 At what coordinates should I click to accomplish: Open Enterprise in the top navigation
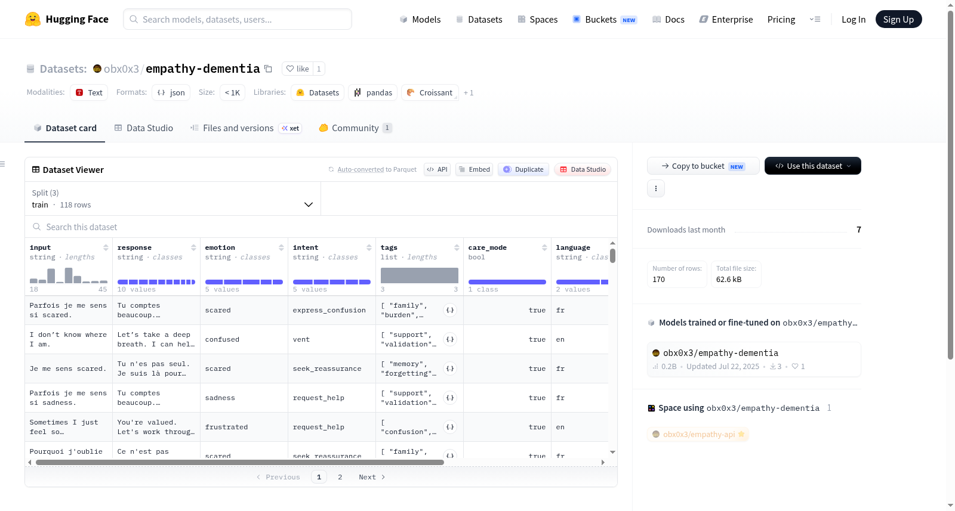(x=726, y=20)
